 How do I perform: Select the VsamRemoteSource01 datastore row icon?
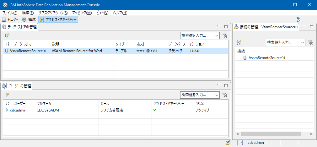(x=7, y=51)
